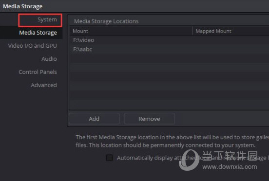Click Add to add a storage location

(x=94, y=119)
